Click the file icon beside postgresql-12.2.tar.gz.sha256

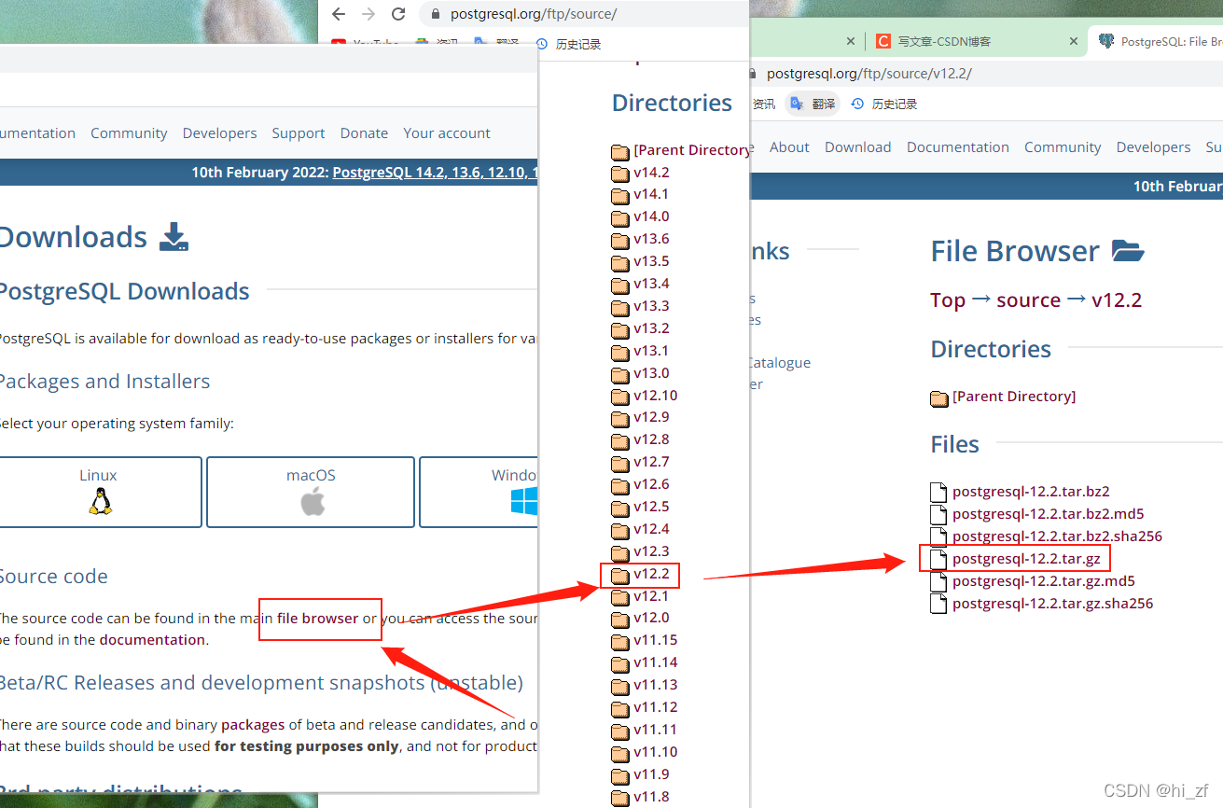[x=938, y=604]
